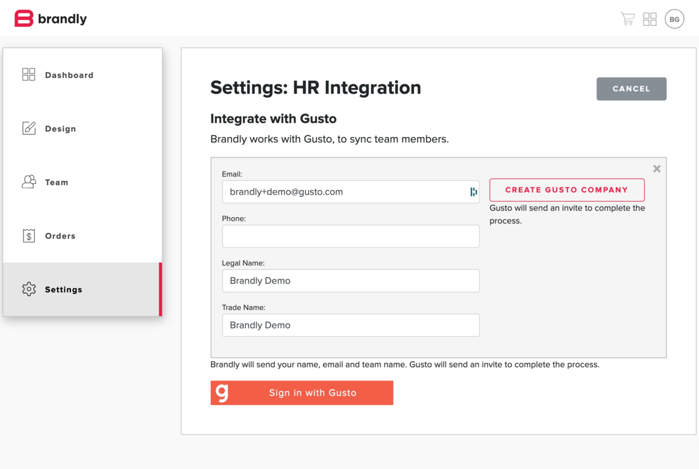Click the 'Legal Name:' label
Viewport: 699px width, 469px height.
[243, 263]
